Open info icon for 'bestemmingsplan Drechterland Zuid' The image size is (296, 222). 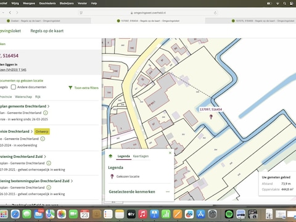pos(49,187)
